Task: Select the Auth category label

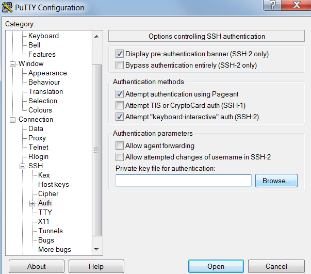Action: point(45,203)
